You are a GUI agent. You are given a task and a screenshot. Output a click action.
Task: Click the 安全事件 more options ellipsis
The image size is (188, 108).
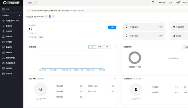[x=115, y=78]
